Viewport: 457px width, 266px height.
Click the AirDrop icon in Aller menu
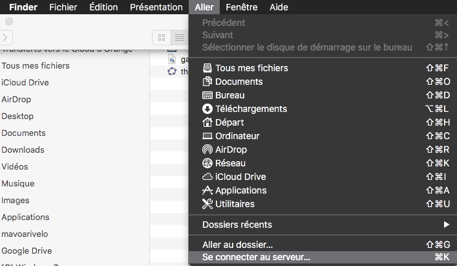(x=207, y=150)
